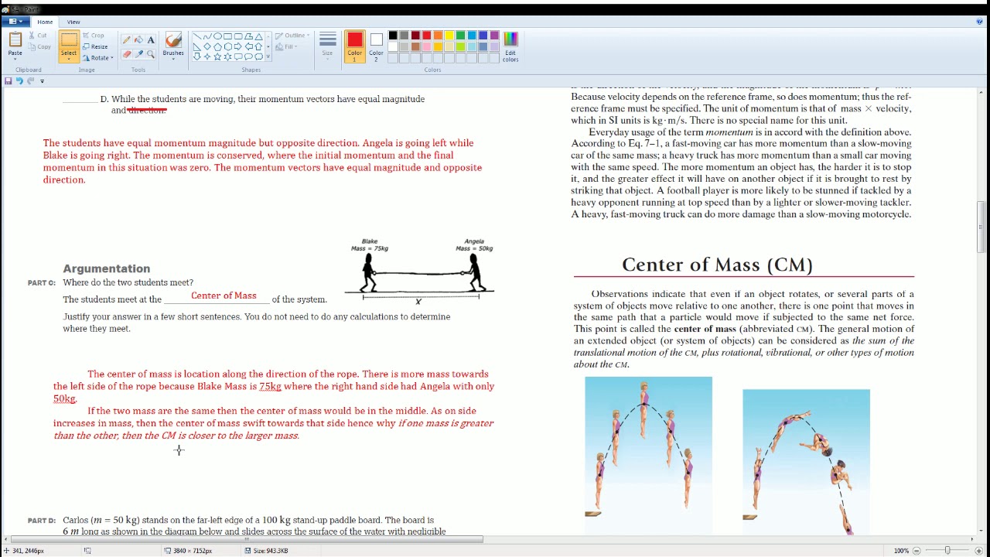Switch to the View ribbon tab
Image resolution: width=990 pixels, height=557 pixels.
tap(73, 22)
